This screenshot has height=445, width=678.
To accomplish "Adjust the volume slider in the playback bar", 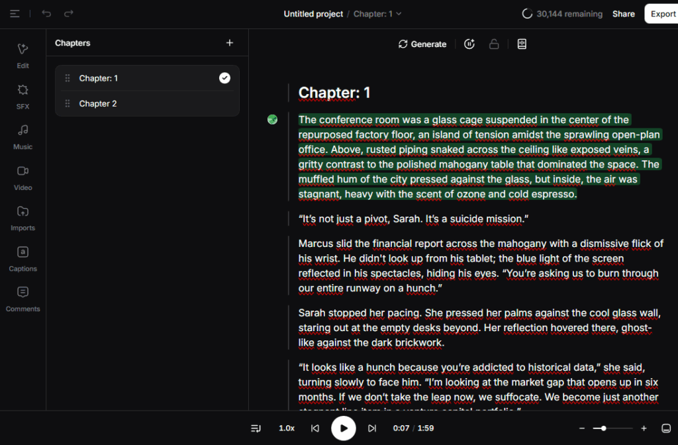I will pyautogui.click(x=603, y=428).
